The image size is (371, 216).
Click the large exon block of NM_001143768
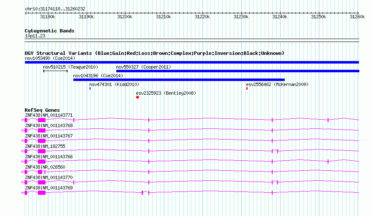coord(42,130)
